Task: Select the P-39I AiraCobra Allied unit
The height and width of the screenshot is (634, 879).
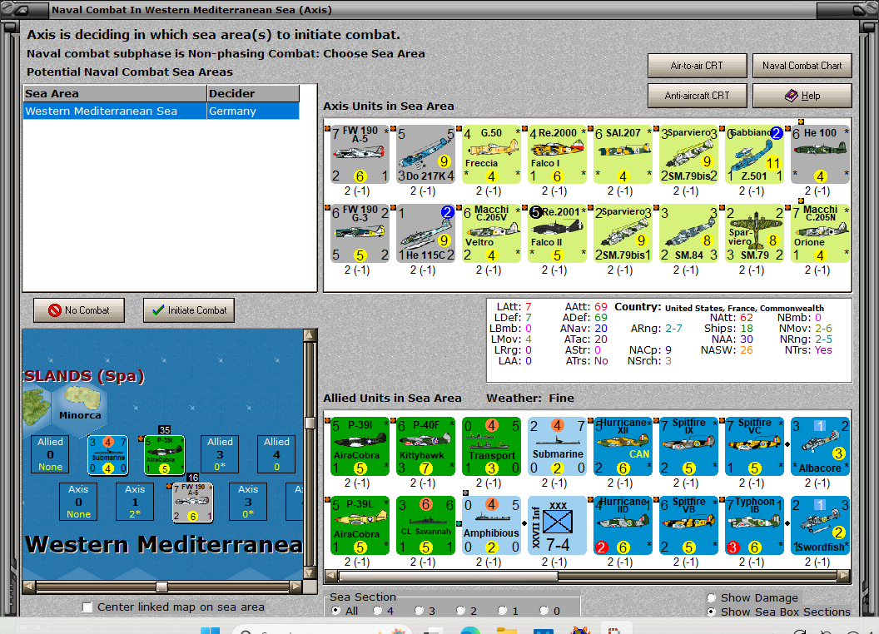Action: (360, 447)
